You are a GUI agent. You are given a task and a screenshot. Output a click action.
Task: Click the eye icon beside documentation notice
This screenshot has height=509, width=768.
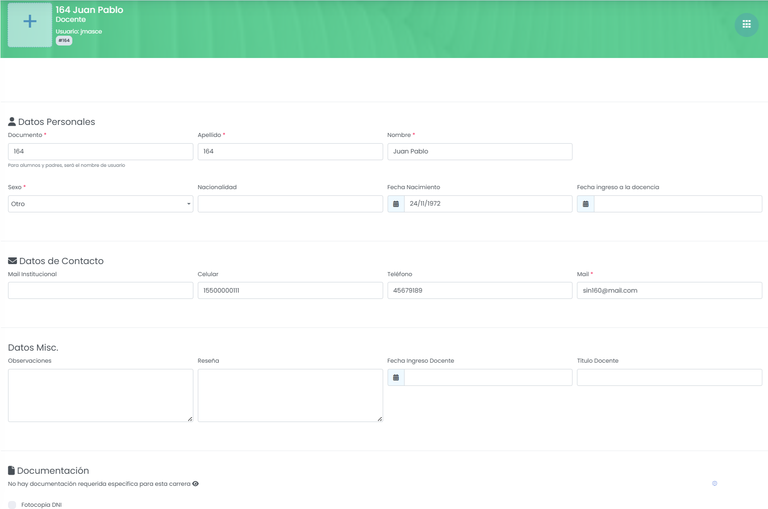[x=195, y=484]
